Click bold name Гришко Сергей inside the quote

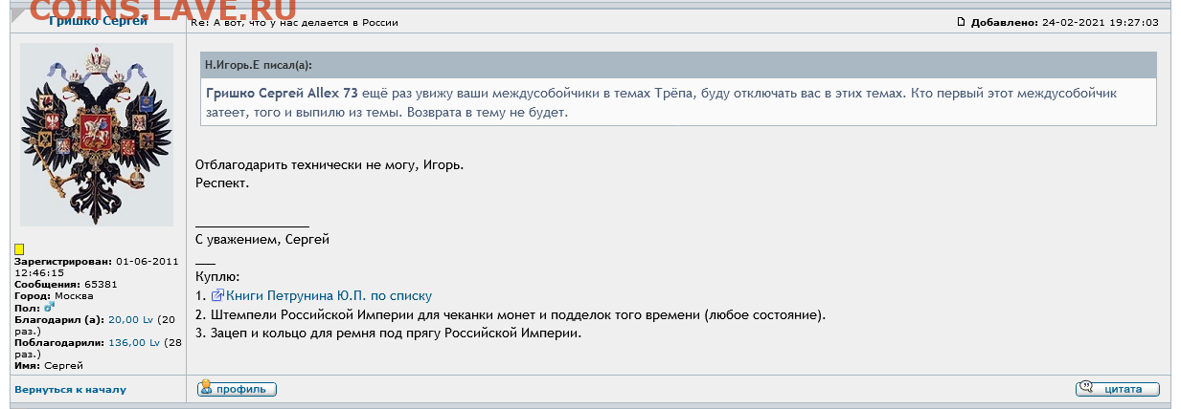tap(254, 94)
